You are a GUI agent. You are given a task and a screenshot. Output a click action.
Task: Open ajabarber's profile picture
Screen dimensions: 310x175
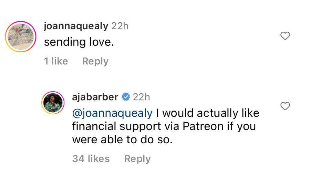pyautogui.click(x=53, y=103)
